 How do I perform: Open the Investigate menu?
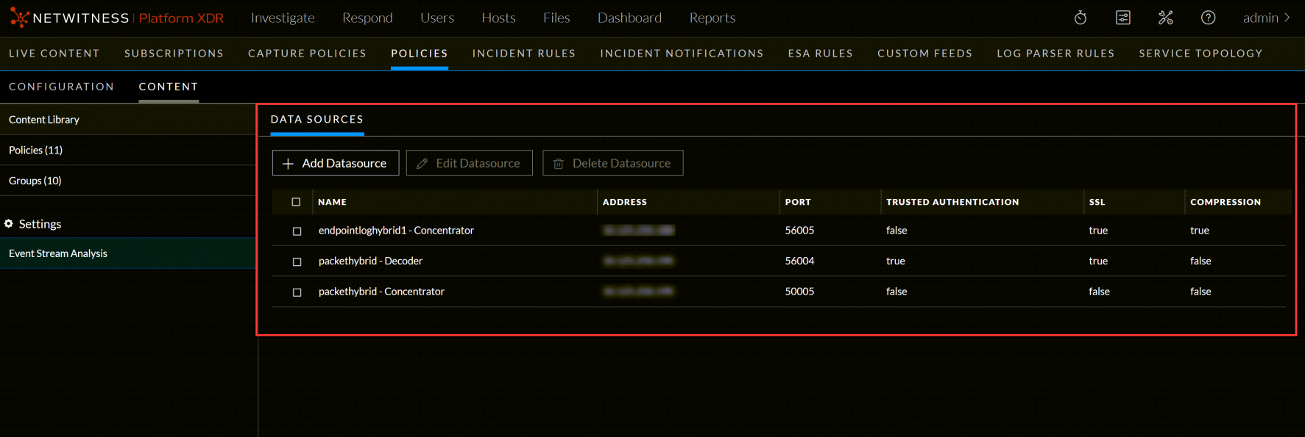283,18
